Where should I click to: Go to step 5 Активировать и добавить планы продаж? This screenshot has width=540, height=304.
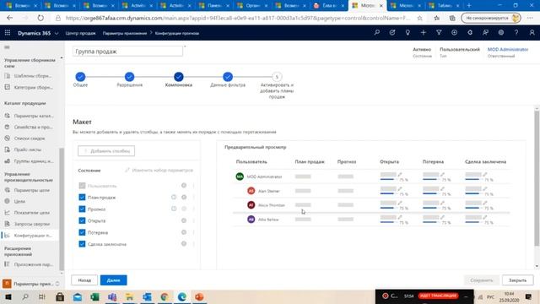[277, 77]
